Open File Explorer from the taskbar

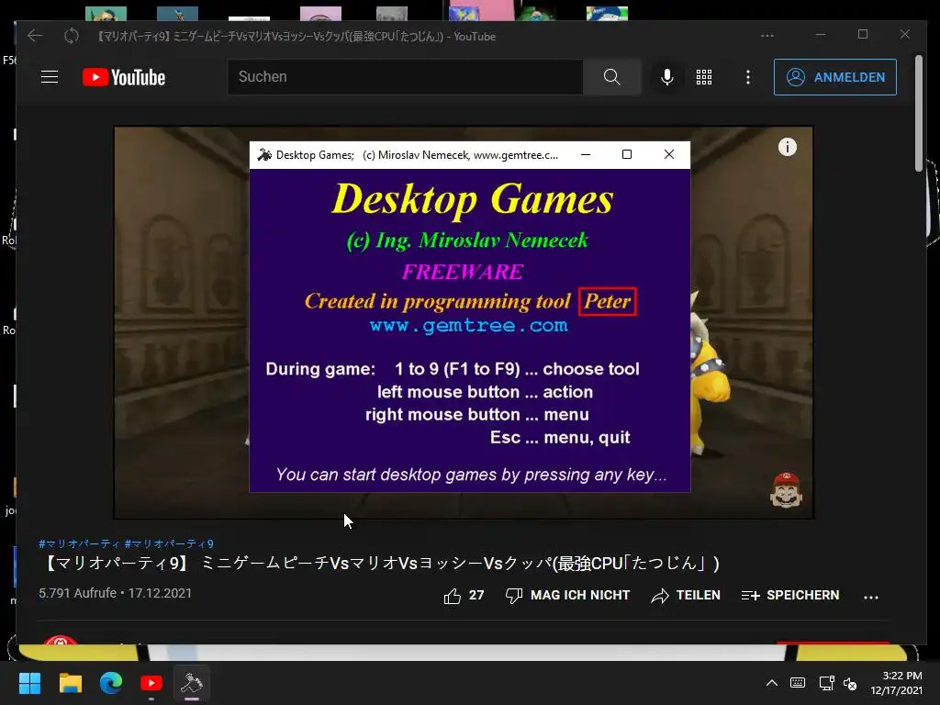tap(70, 683)
